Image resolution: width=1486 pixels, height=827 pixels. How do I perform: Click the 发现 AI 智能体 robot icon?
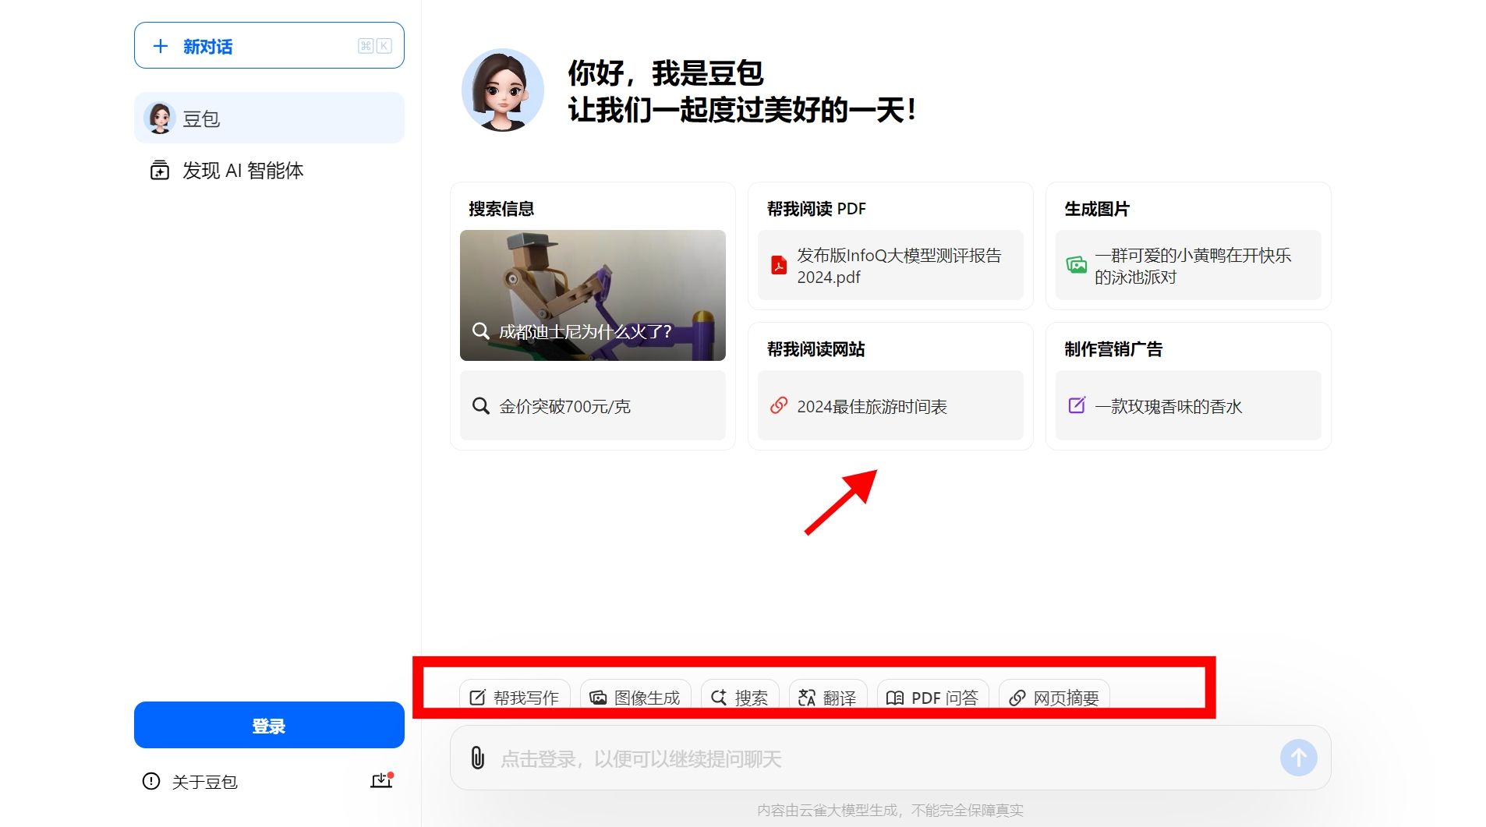(x=159, y=170)
